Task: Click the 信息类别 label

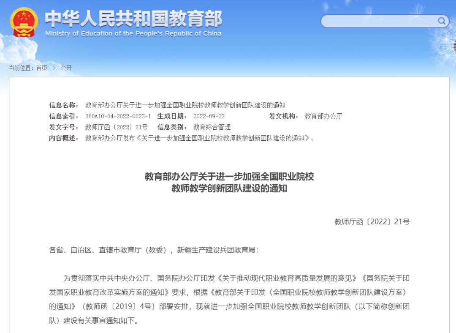Action: [172, 127]
